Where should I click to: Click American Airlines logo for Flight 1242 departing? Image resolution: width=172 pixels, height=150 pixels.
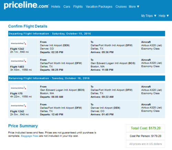coord(19,43)
